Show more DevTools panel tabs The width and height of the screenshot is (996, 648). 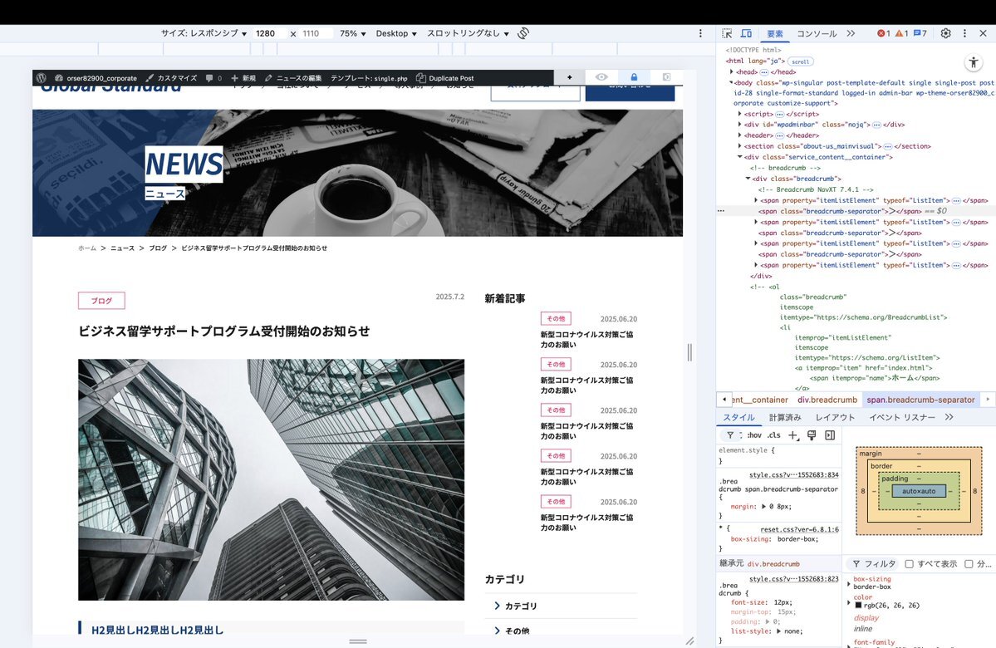pos(851,34)
